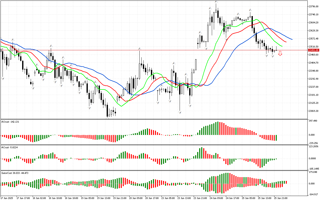
Task: Select the horizontal current price line
Action: (x=151, y=50)
